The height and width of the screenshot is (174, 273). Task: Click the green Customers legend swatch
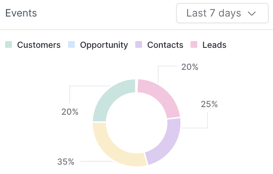pos(9,45)
